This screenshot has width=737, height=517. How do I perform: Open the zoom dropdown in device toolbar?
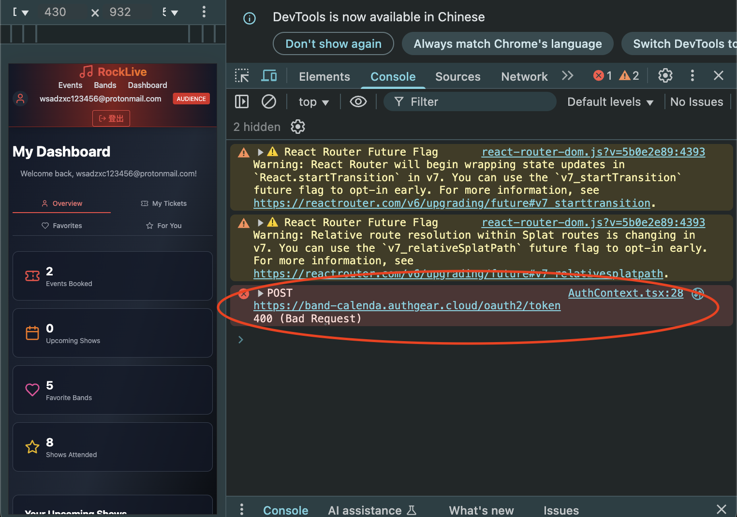click(x=170, y=12)
